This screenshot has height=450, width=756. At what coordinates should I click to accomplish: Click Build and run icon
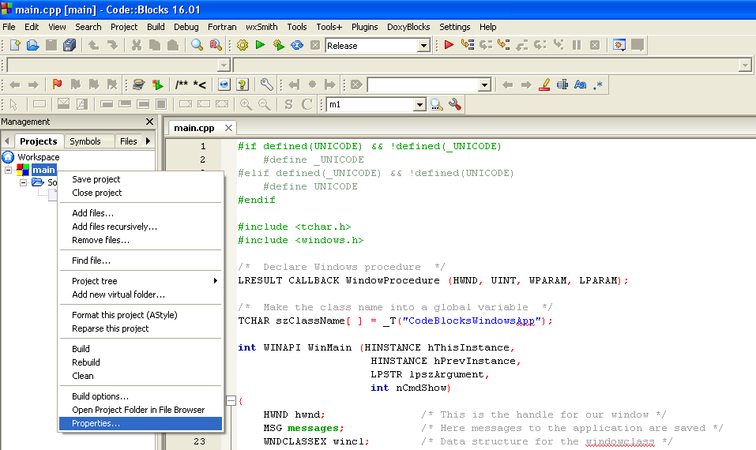tap(279, 45)
